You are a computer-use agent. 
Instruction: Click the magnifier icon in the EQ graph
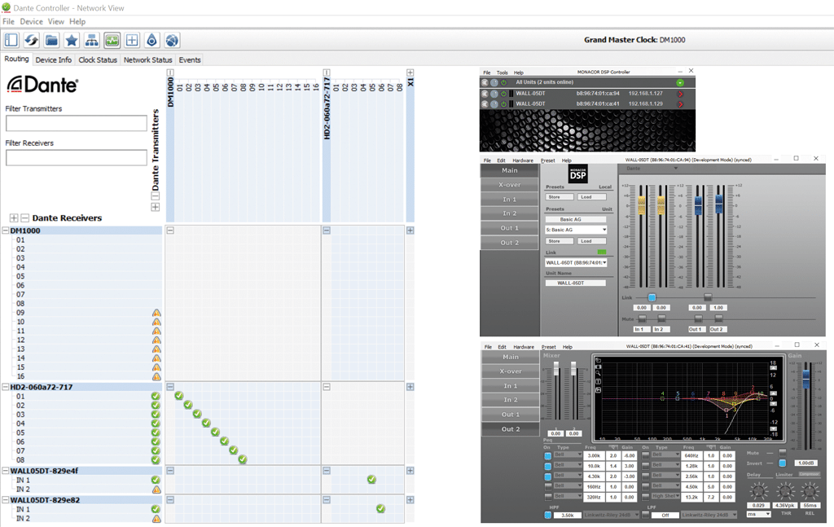click(x=598, y=373)
